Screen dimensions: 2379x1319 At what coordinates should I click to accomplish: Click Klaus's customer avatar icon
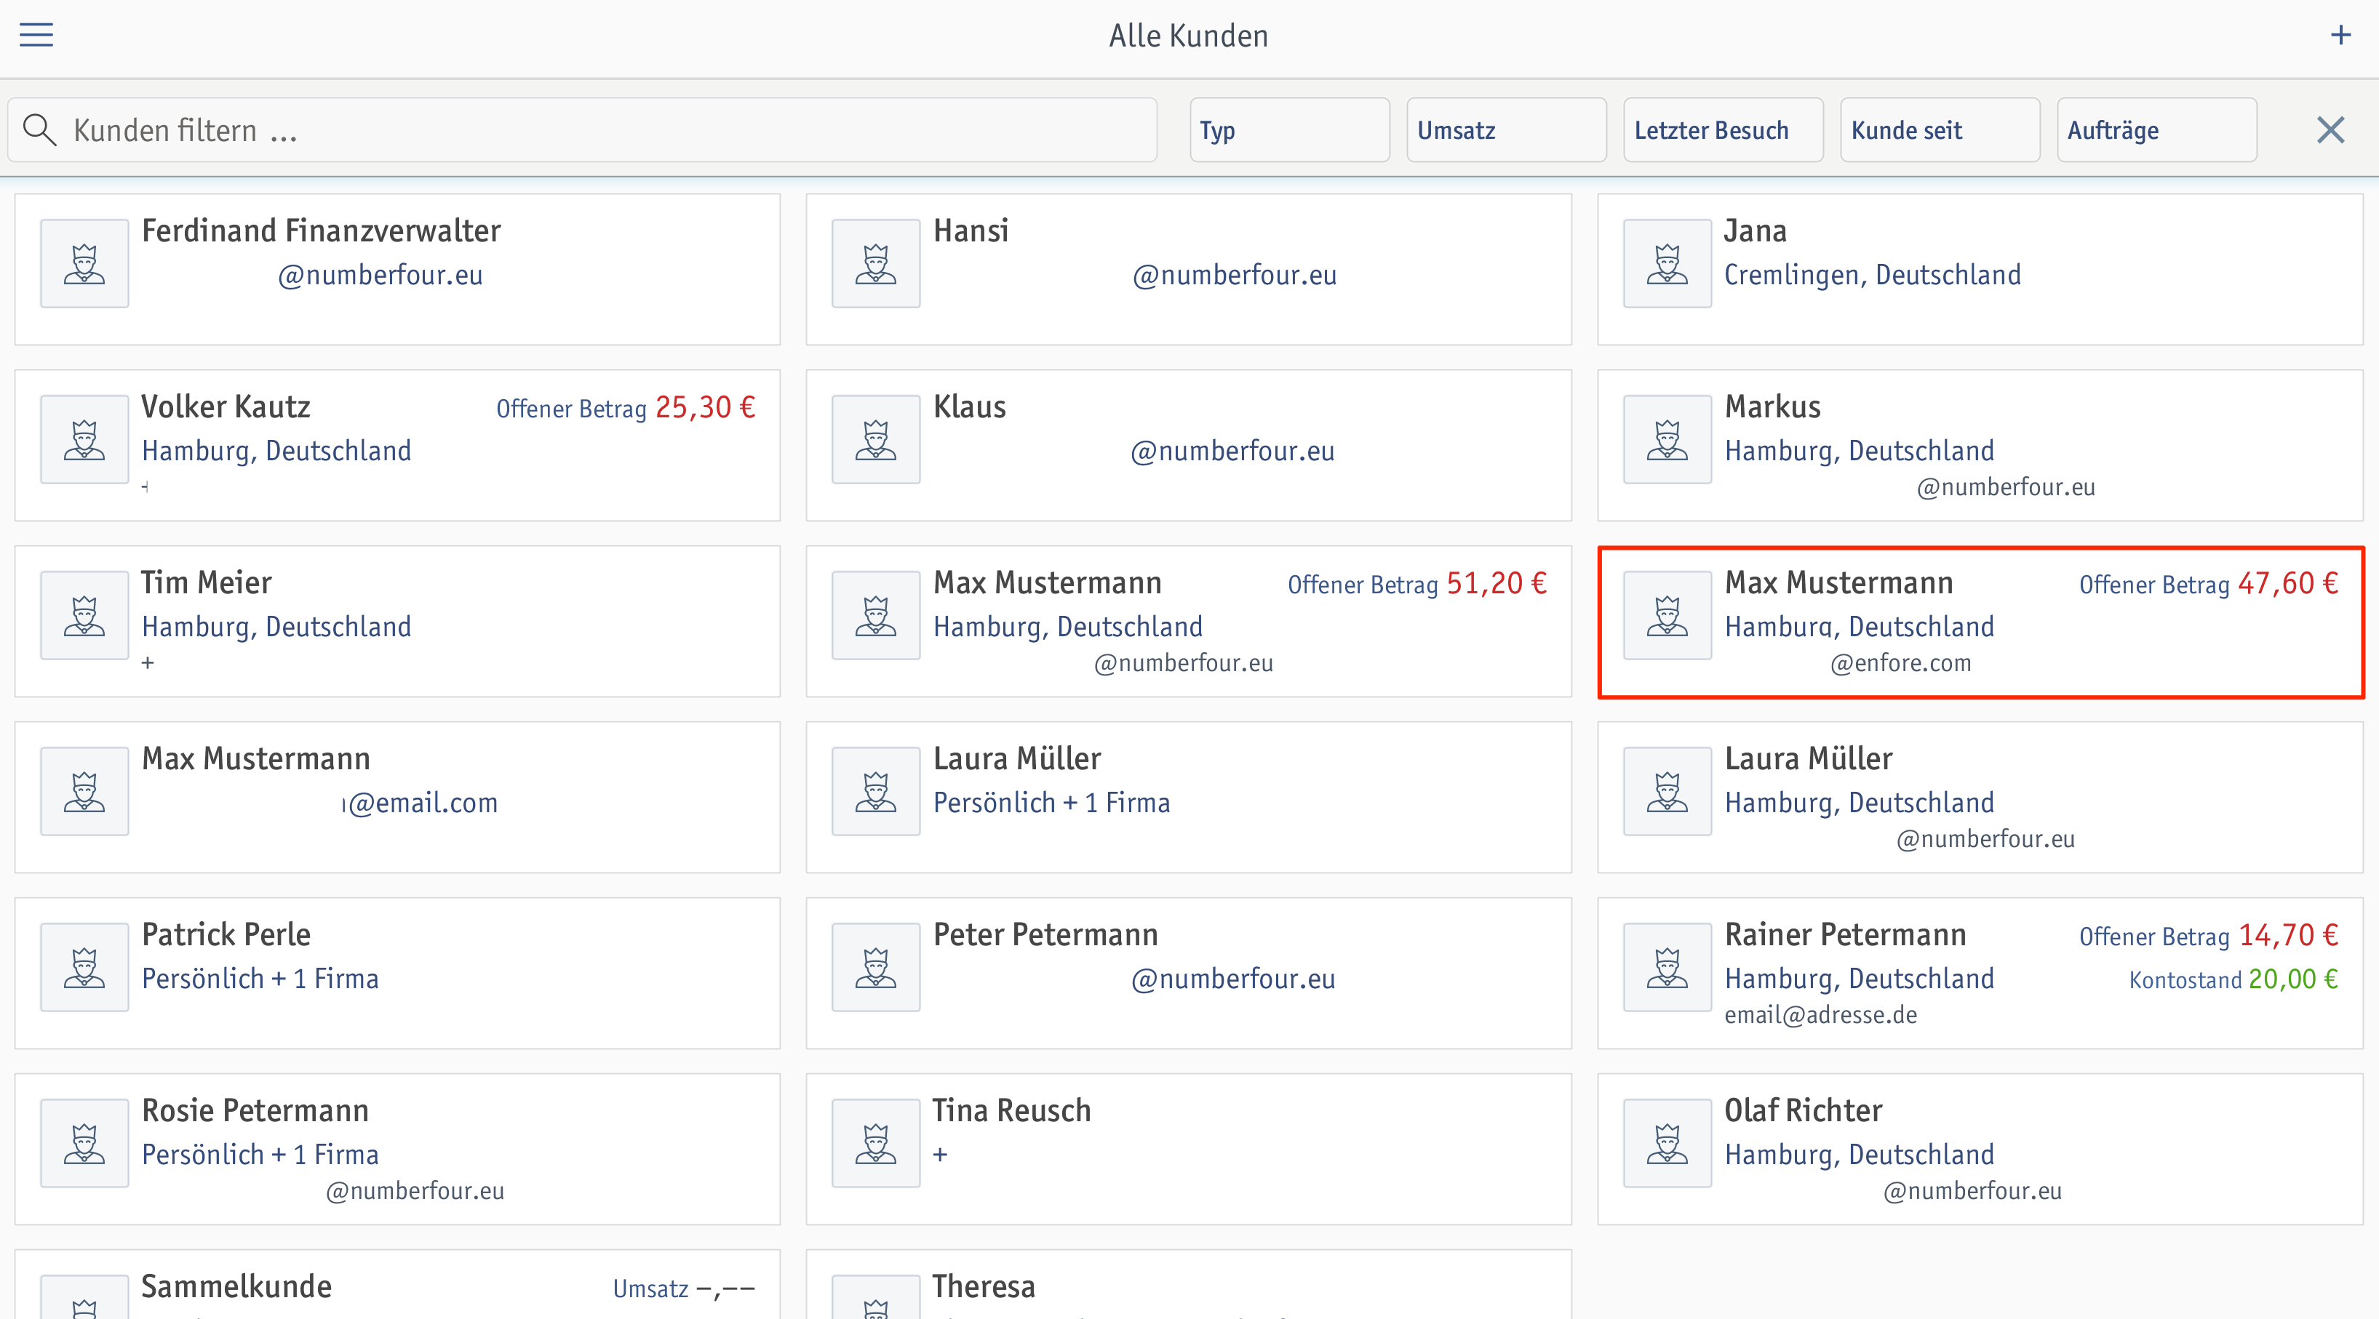tap(875, 439)
